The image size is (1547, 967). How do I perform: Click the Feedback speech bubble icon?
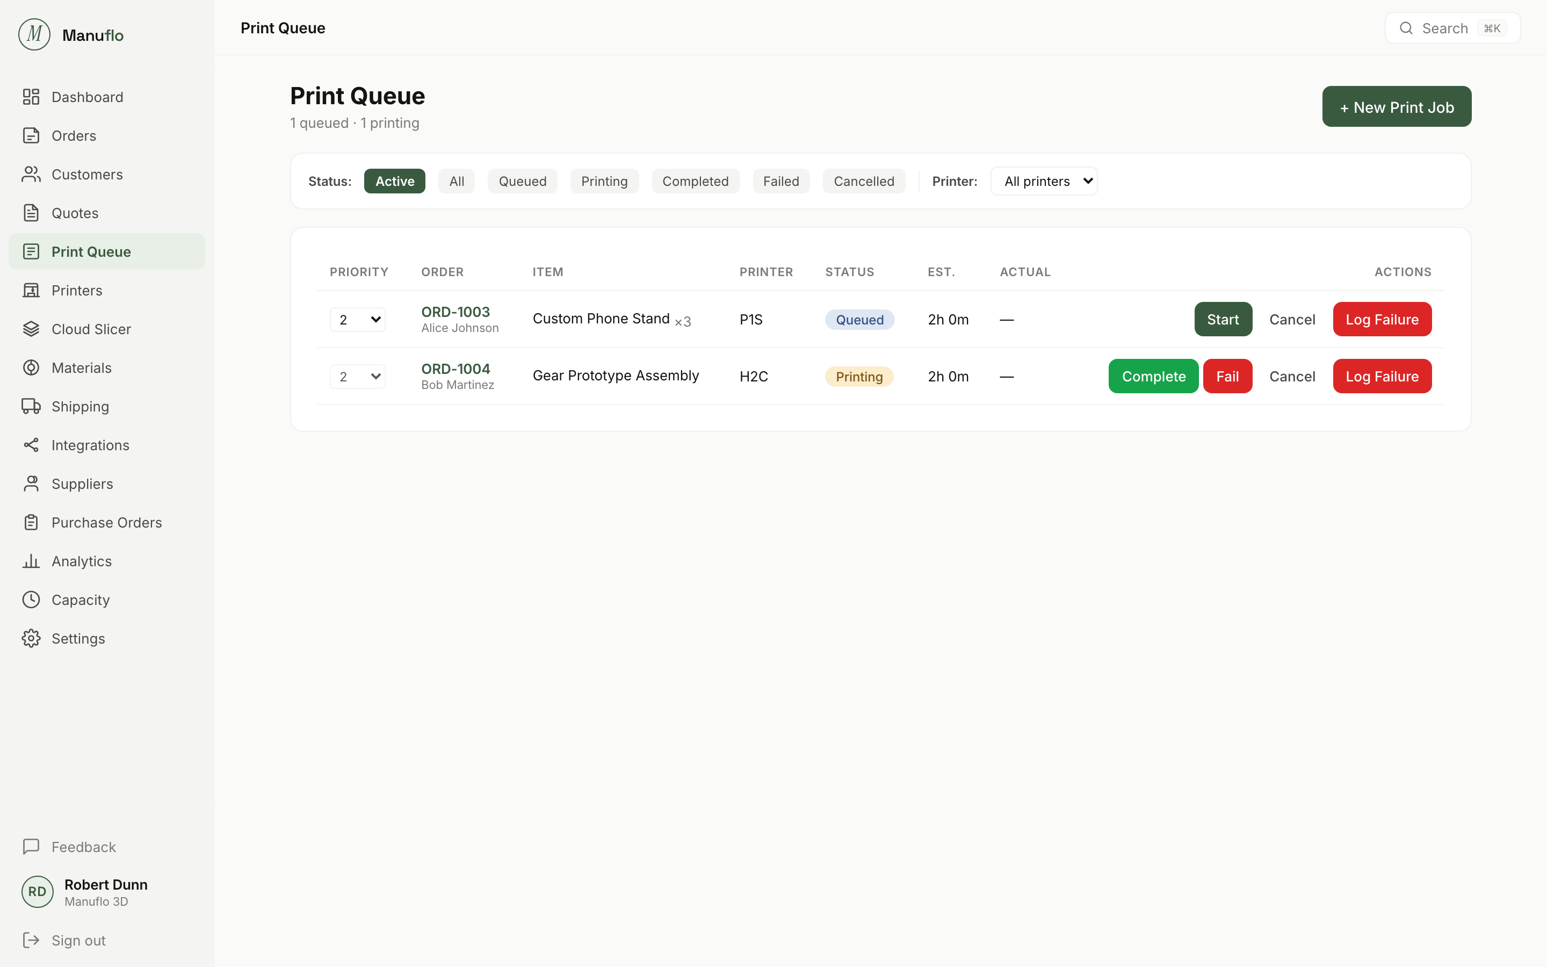tap(31, 847)
